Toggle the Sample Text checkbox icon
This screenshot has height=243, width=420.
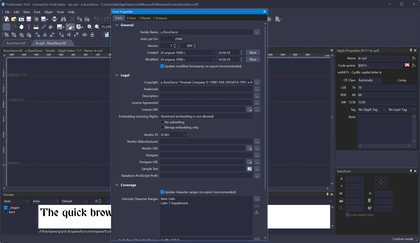(250, 169)
